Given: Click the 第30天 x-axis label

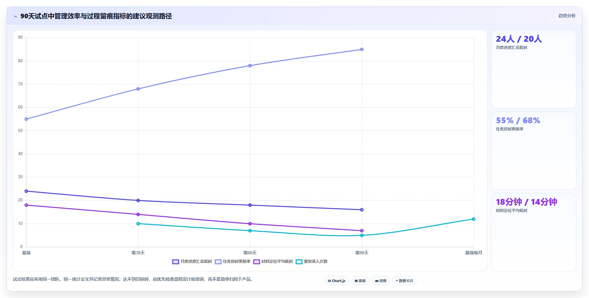Looking at the screenshot, I should coord(138,253).
